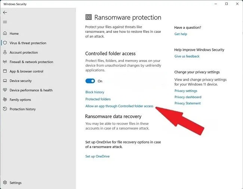
Task: Open Family options in the sidebar
Action: click(x=20, y=100)
